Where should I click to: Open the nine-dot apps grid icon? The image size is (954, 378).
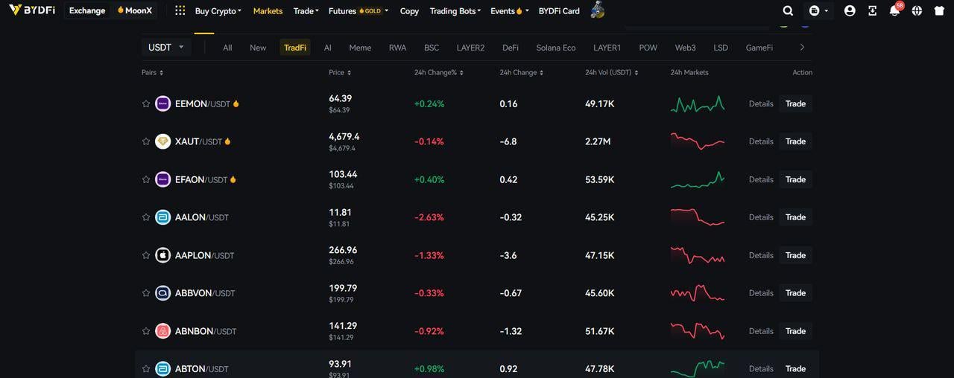pos(180,11)
